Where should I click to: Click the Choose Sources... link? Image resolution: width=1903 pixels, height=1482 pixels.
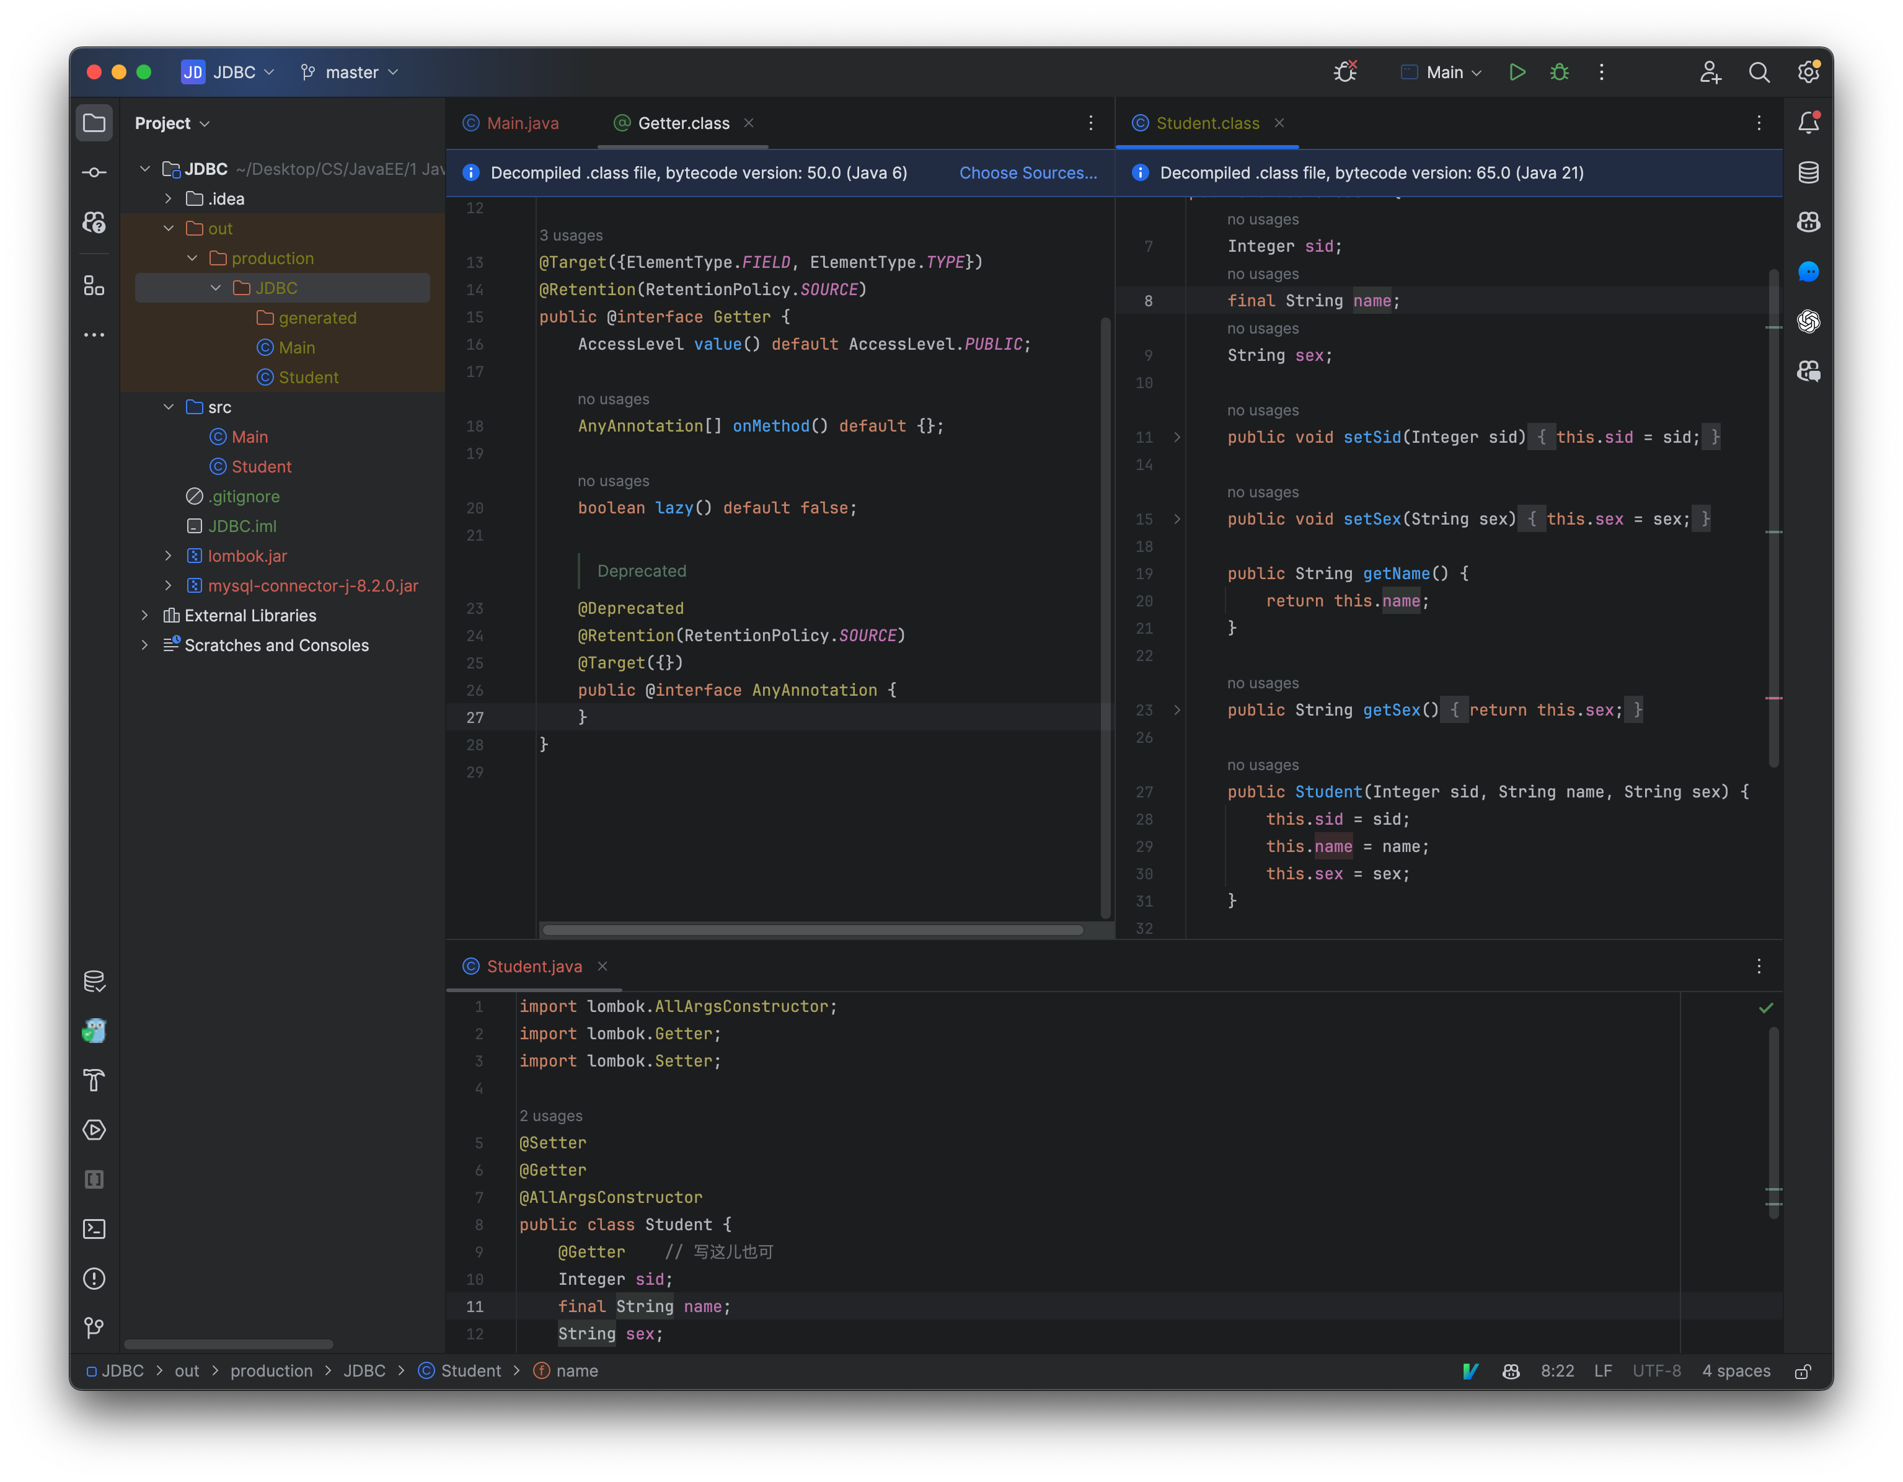1027,172
